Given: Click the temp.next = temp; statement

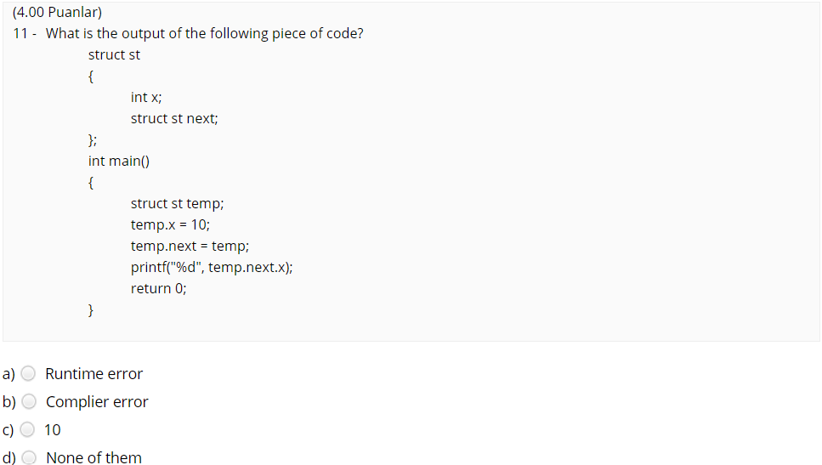Looking at the screenshot, I should pyautogui.click(x=190, y=246).
